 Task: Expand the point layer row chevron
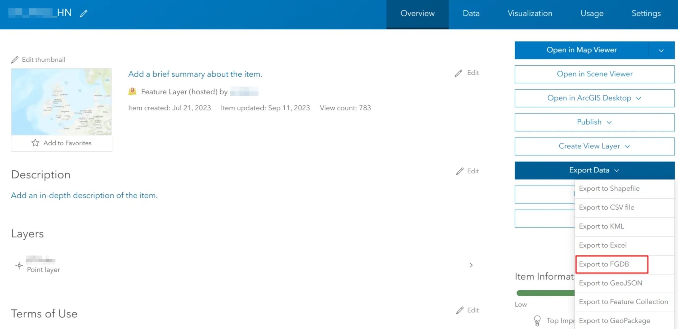pyautogui.click(x=471, y=265)
